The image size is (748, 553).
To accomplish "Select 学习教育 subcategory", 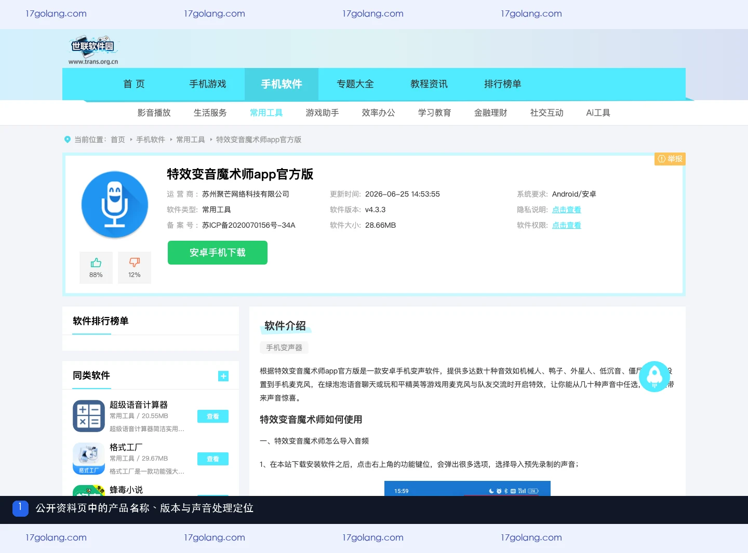I will (435, 113).
